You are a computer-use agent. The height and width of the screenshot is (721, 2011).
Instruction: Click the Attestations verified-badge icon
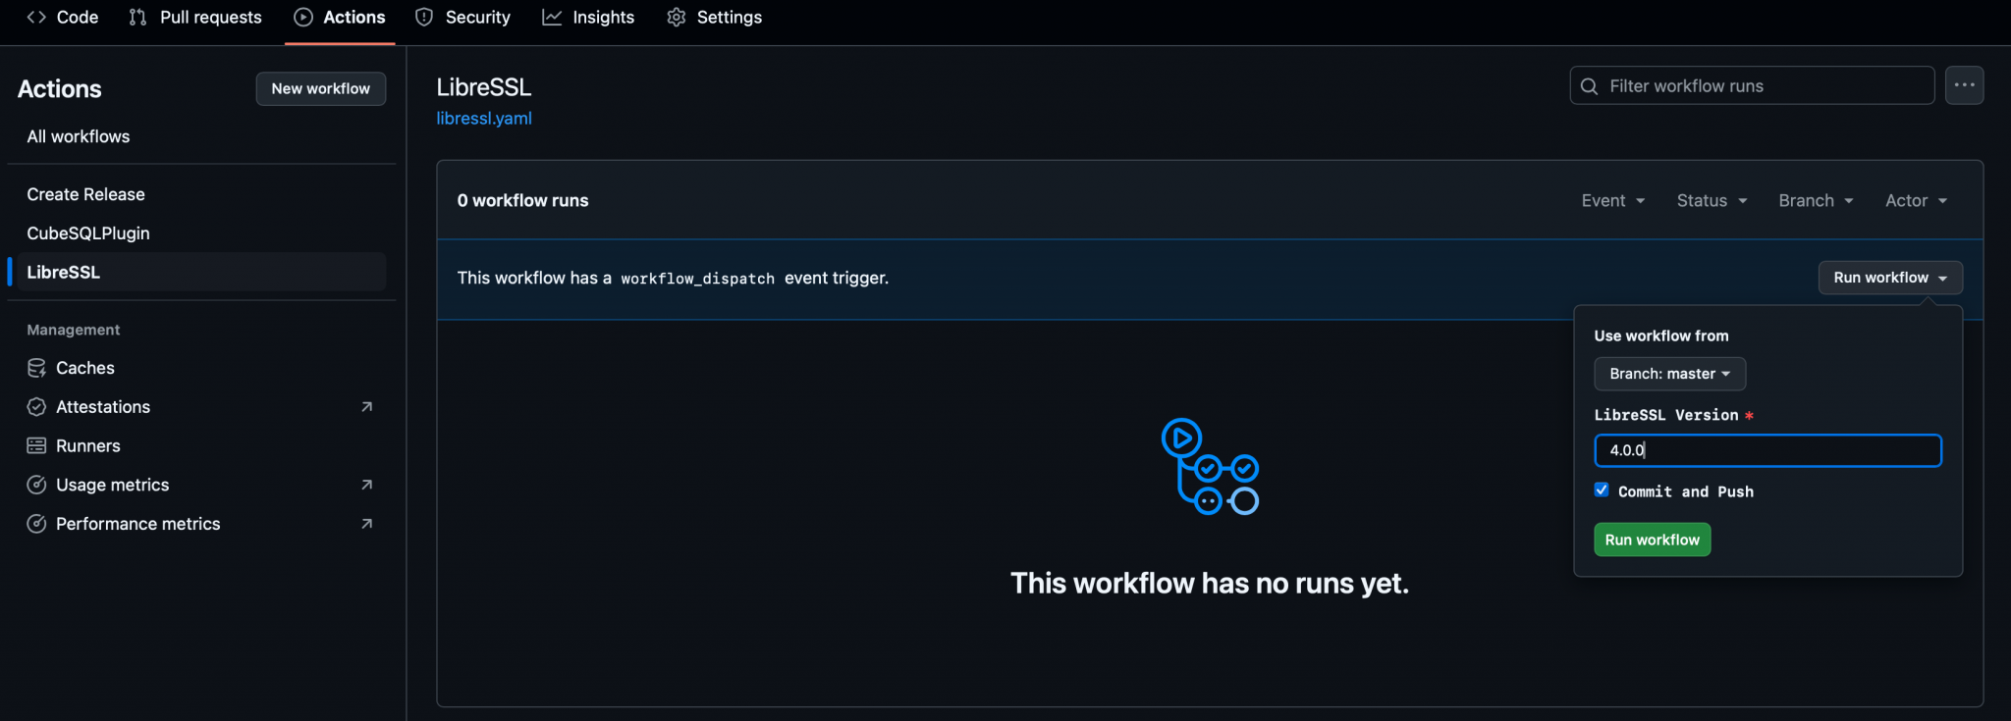(x=36, y=407)
